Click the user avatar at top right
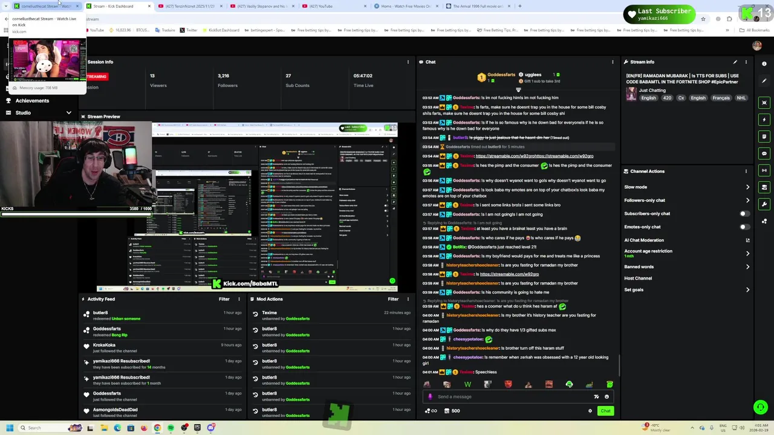 coord(757,45)
